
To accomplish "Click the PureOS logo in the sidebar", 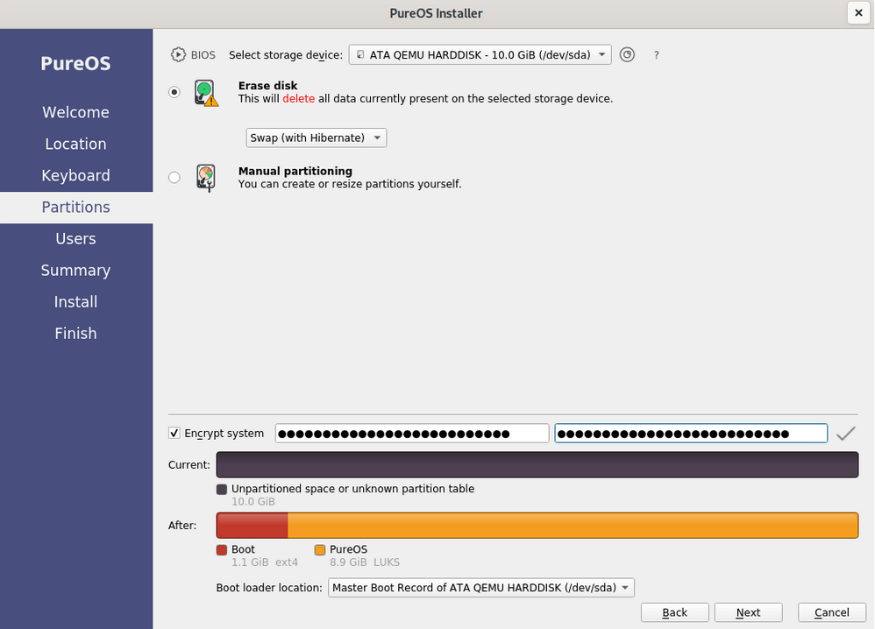I will coord(76,63).
